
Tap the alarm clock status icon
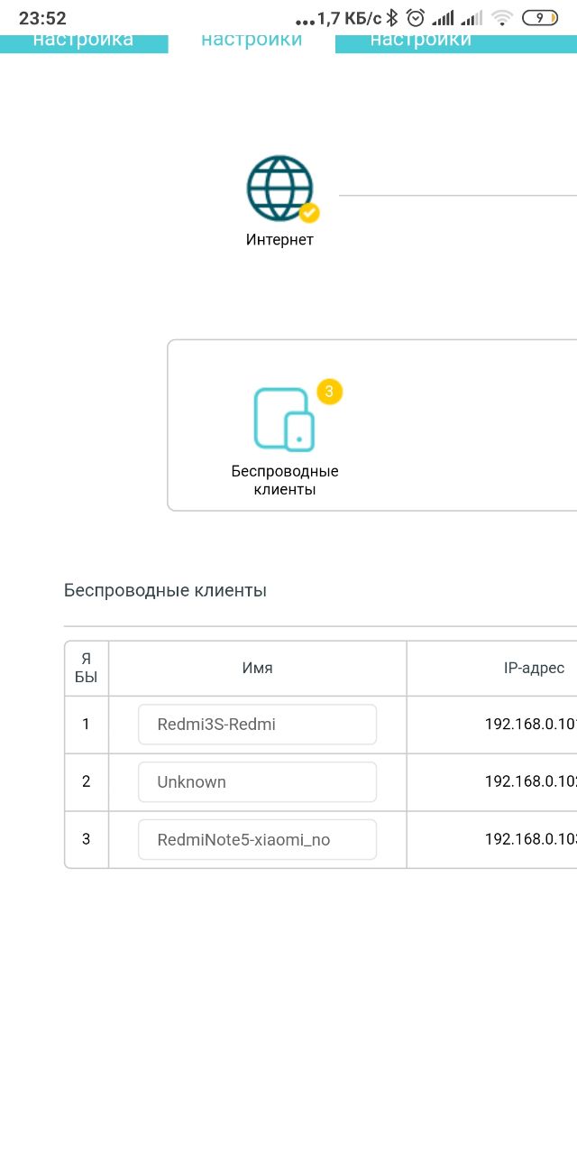416,18
